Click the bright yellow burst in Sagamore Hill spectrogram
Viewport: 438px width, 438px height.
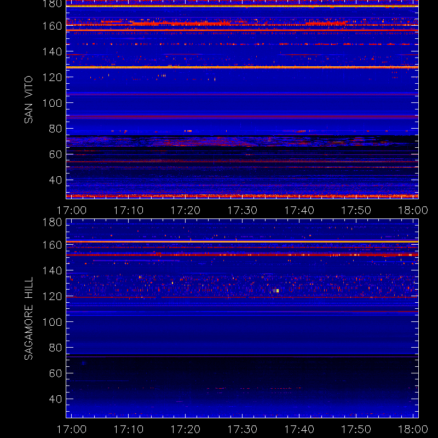pyautogui.click(x=276, y=291)
